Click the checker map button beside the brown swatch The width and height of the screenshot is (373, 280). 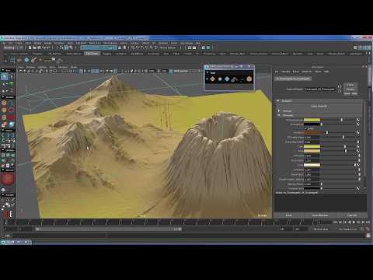tap(358, 133)
